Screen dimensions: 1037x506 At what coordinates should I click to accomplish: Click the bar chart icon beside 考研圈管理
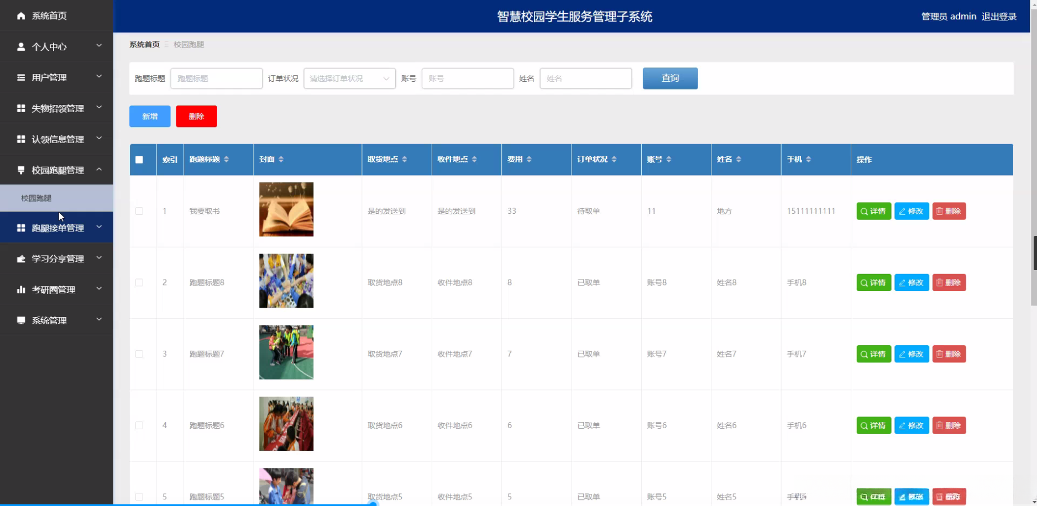[21, 289]
